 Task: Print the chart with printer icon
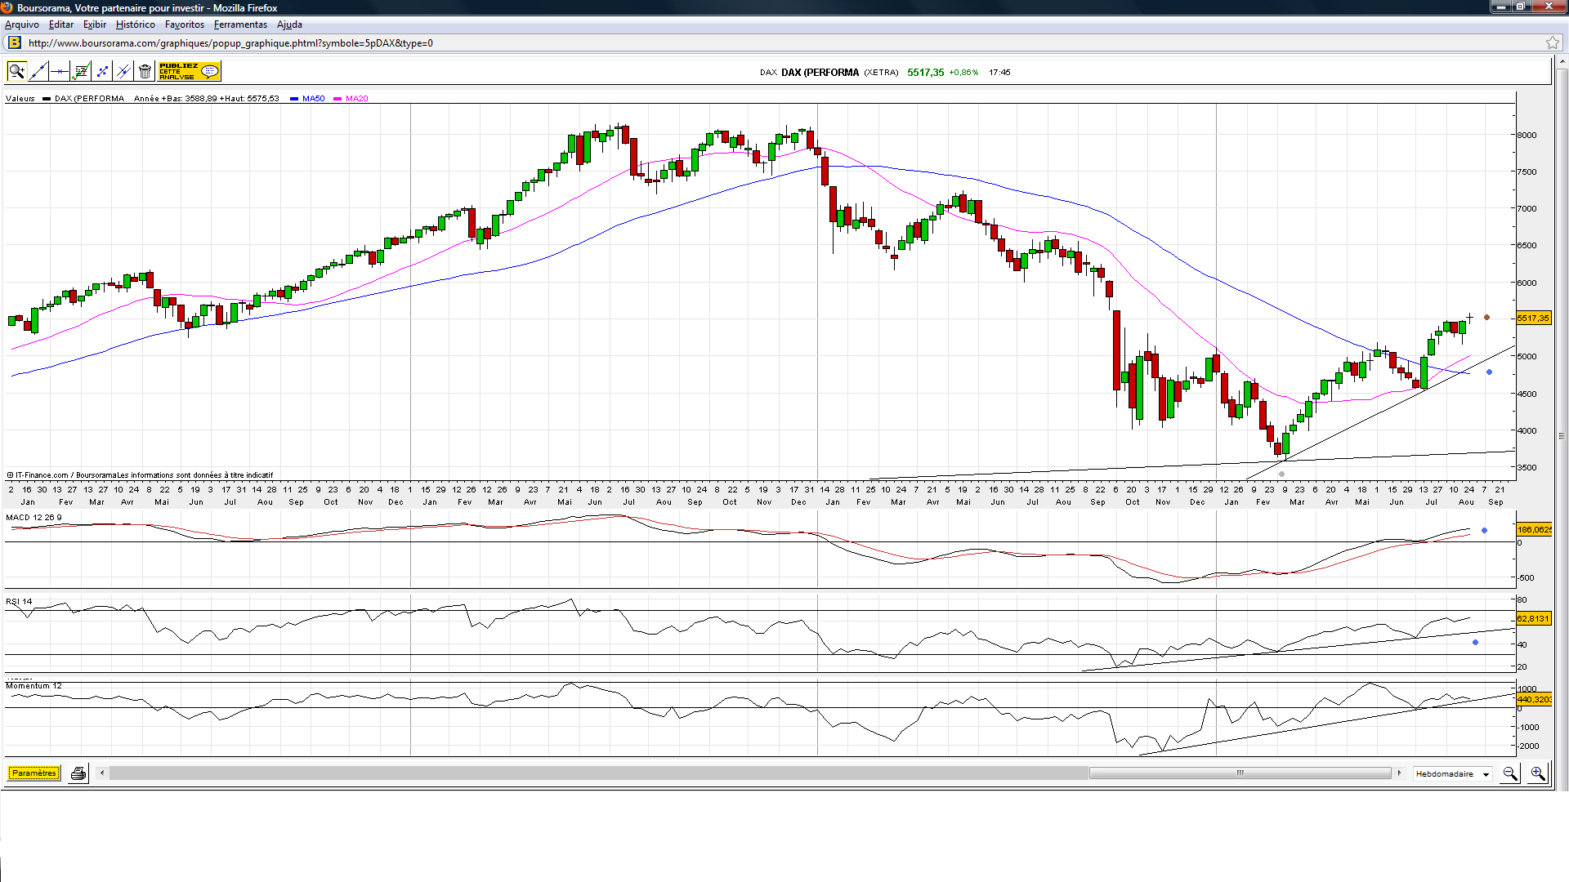tap(78, 773)
